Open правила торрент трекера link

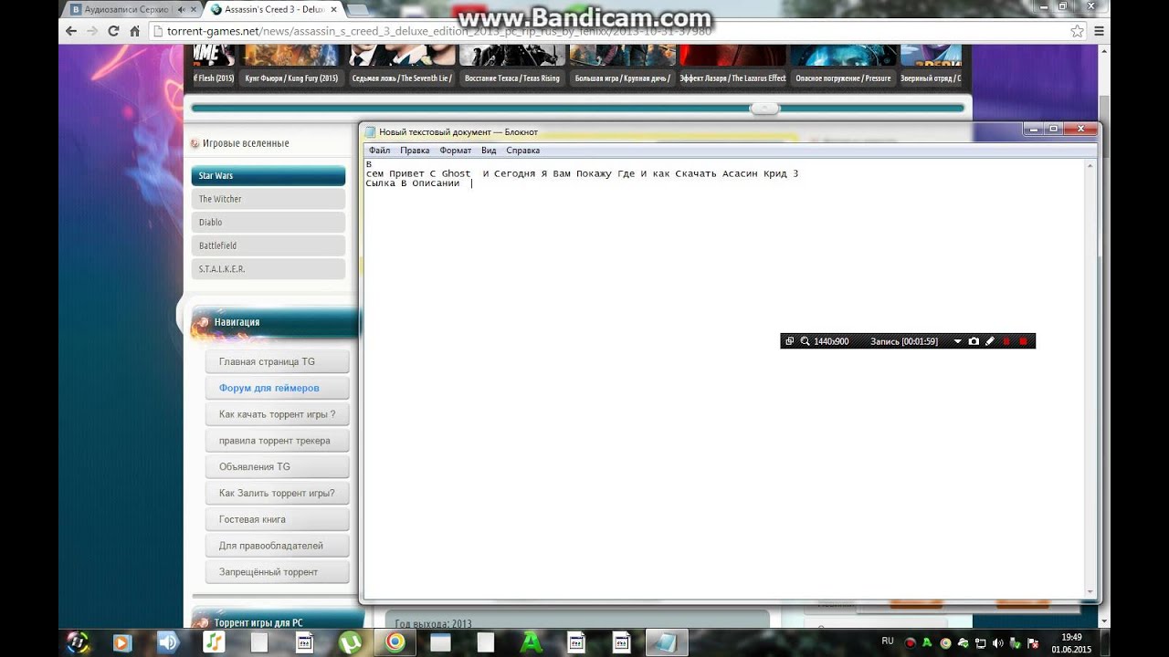point(277,441)
